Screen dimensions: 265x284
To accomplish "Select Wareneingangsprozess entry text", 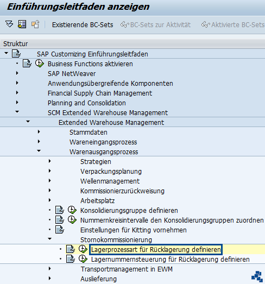I will (103, 142).
